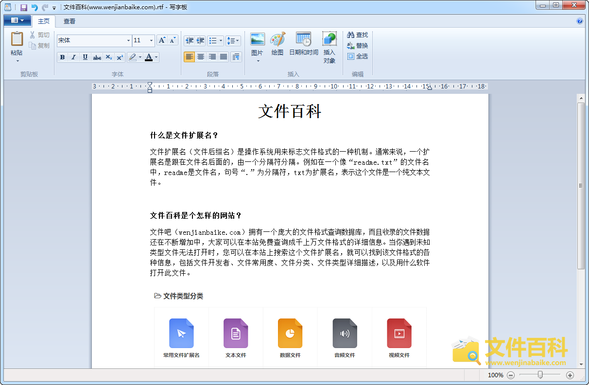This screenshot has width=589, height=385.
Task: Click the zoom in plus button
Action: click(570, 375)
